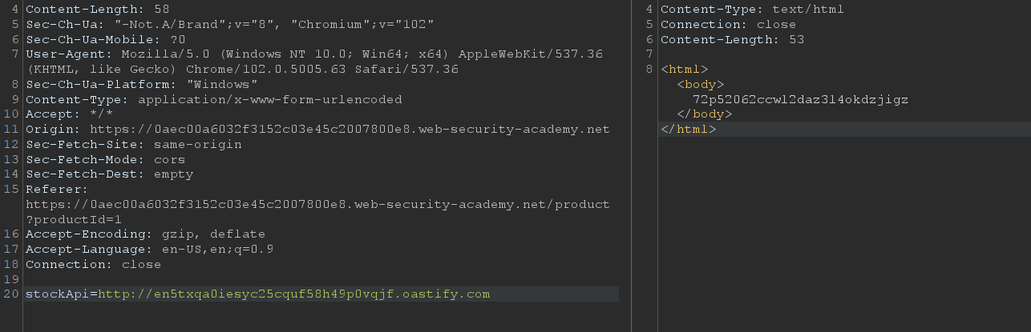Select the Sec-Ch-Ua-Platform "Windows" line

tap(141, 85)
